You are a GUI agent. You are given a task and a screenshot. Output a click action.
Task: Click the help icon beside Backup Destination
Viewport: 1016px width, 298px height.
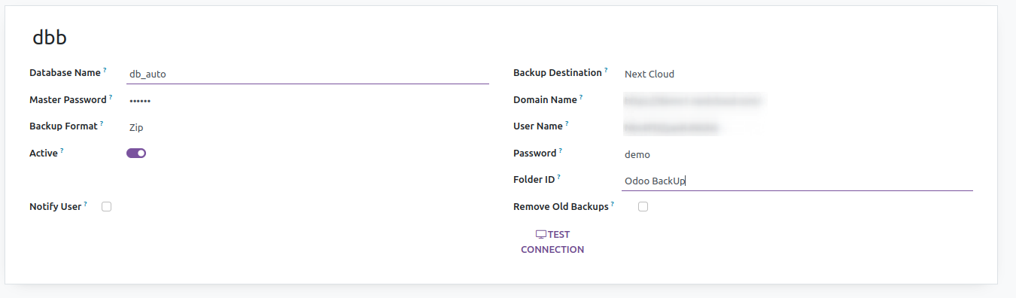606,70
